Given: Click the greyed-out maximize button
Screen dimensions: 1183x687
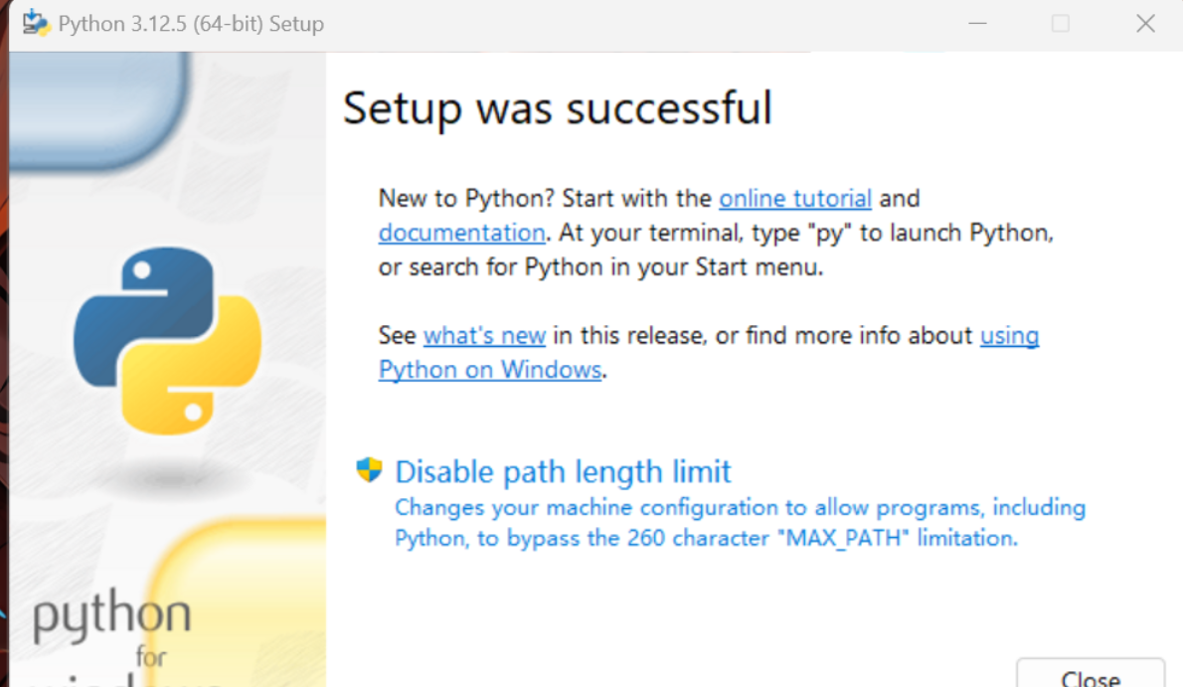Looking at the screenshot, I should [1061, 24].
